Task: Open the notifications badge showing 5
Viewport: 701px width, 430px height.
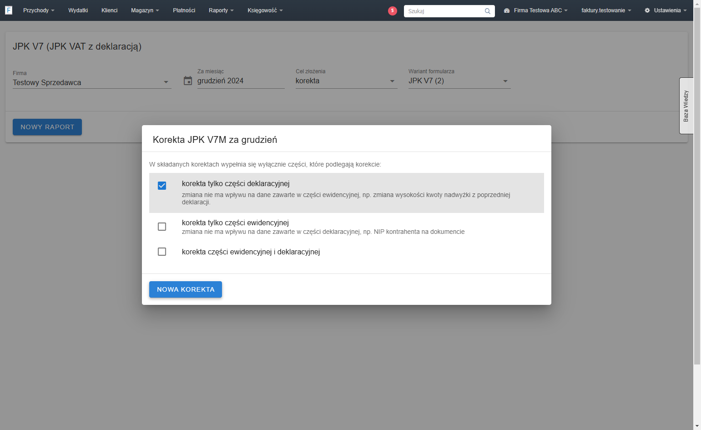Action: click(x=393, y=11)
